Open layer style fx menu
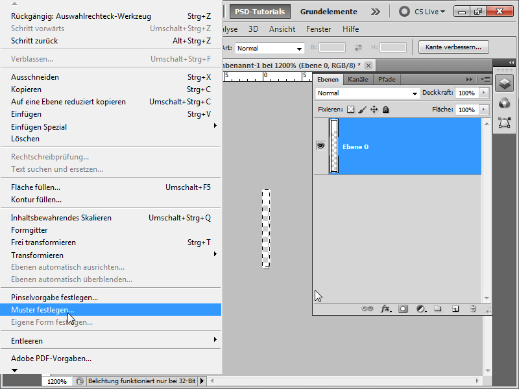519x389 pixels. coord(385,309)
